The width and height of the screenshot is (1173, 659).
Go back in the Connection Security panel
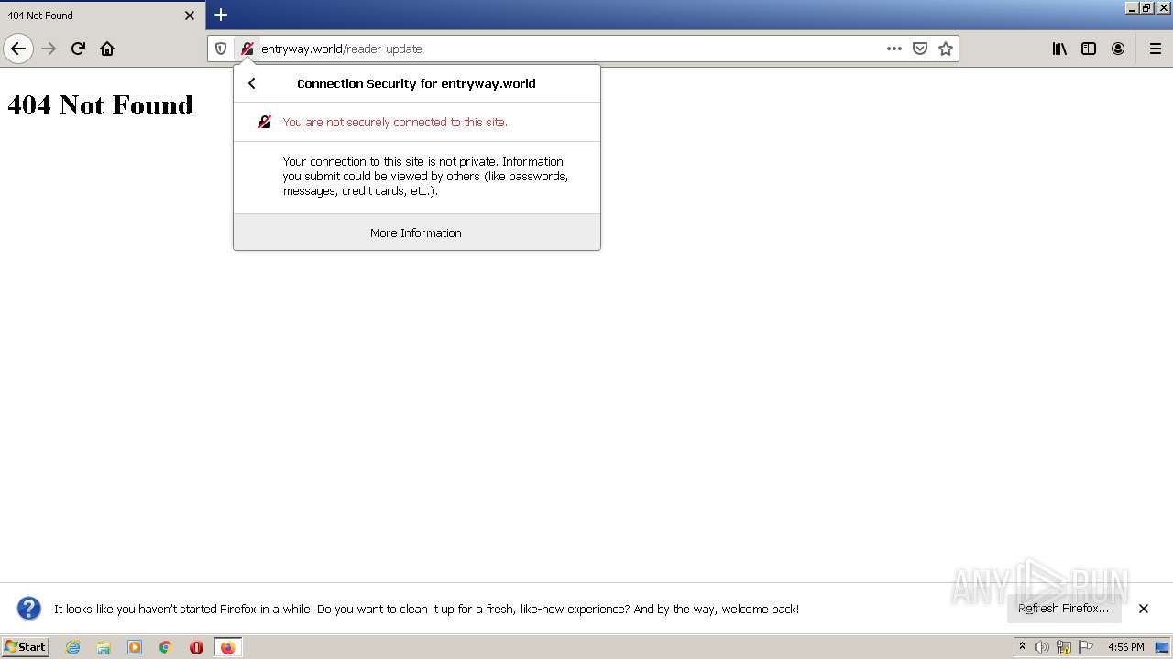pyautogui.click(x=252, y=83)
